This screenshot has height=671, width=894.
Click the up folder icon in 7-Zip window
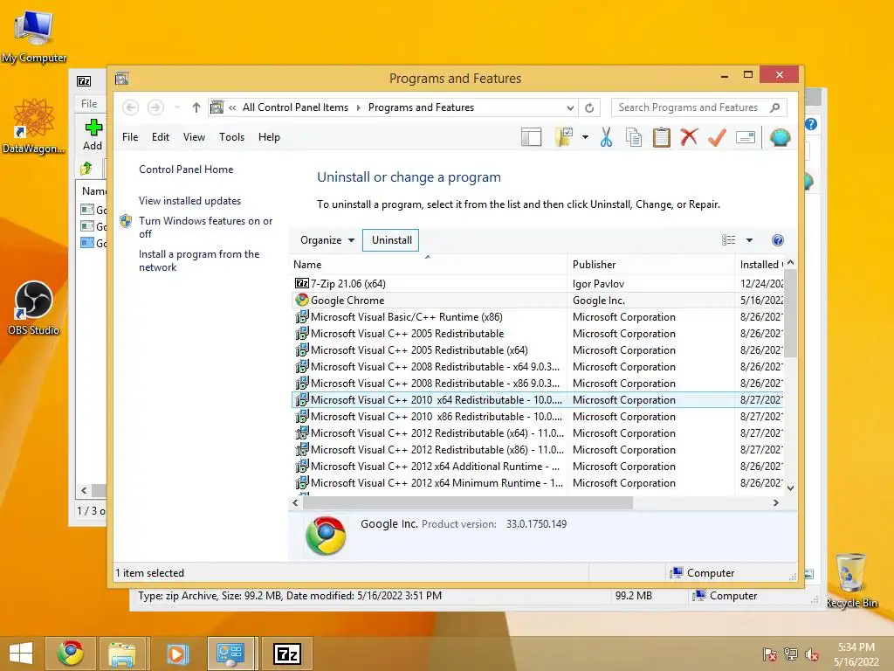pyautogui.click(x=86, y=169)
